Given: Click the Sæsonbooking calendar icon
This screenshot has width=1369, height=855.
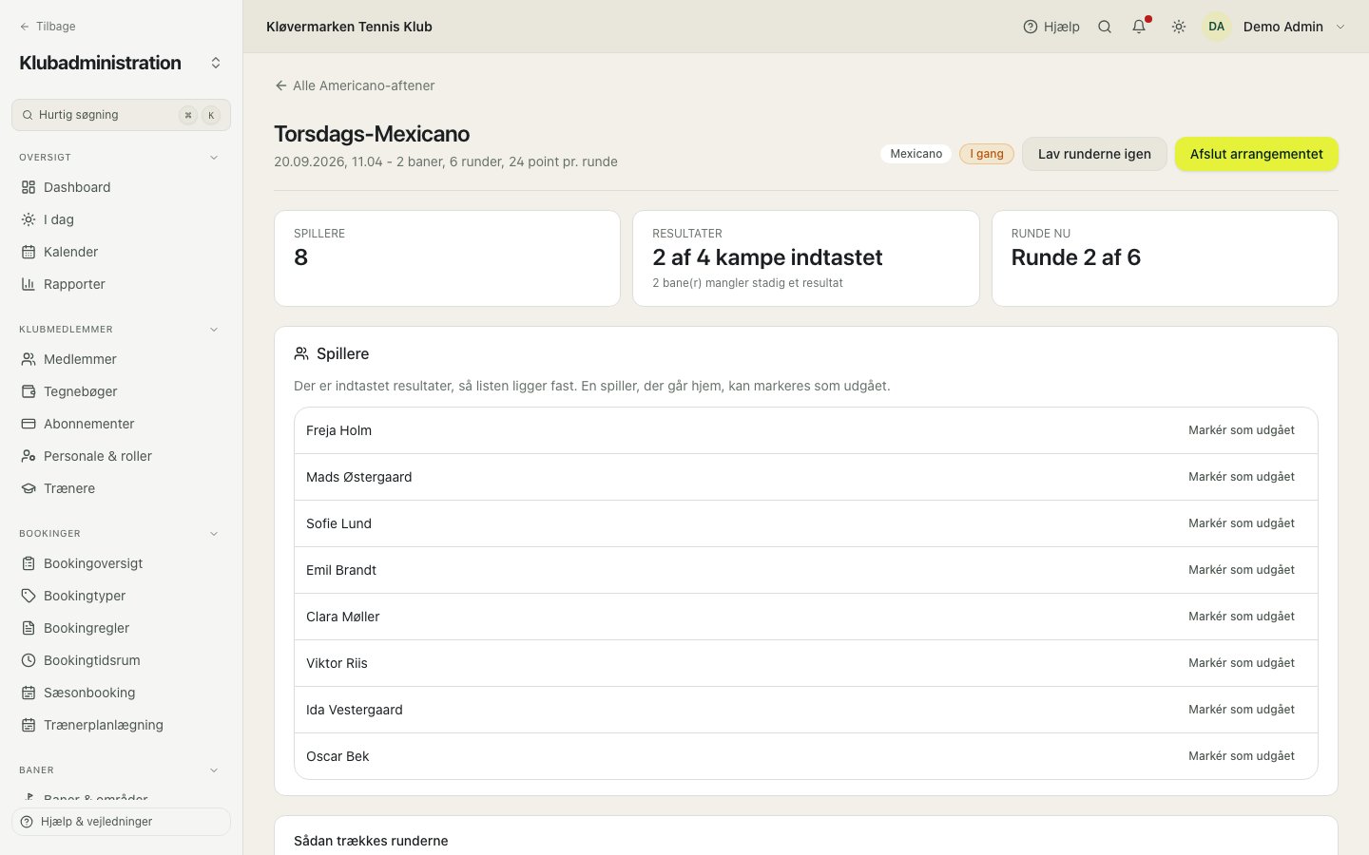Looking at the screenshot, I should (29, 693).
